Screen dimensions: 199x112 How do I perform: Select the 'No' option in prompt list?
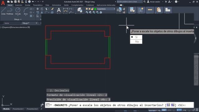pyautogui.click(x=136, y=42)
